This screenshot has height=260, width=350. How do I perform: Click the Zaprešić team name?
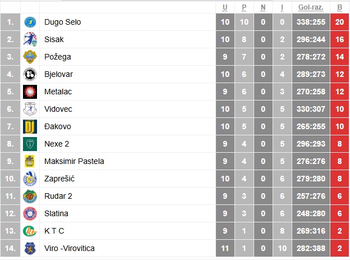coord(59,179)
